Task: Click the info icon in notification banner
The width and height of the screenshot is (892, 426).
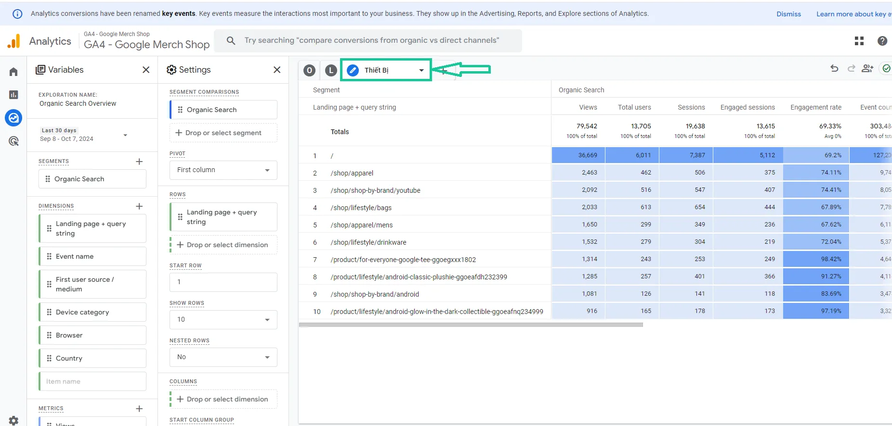Action: [x=17, y=14]
